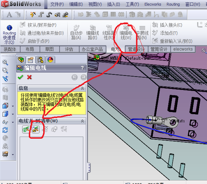Open the view settings monitor dropdown arrow
Viewport: 207px width, 184px height.
click(x=13, y=155)
